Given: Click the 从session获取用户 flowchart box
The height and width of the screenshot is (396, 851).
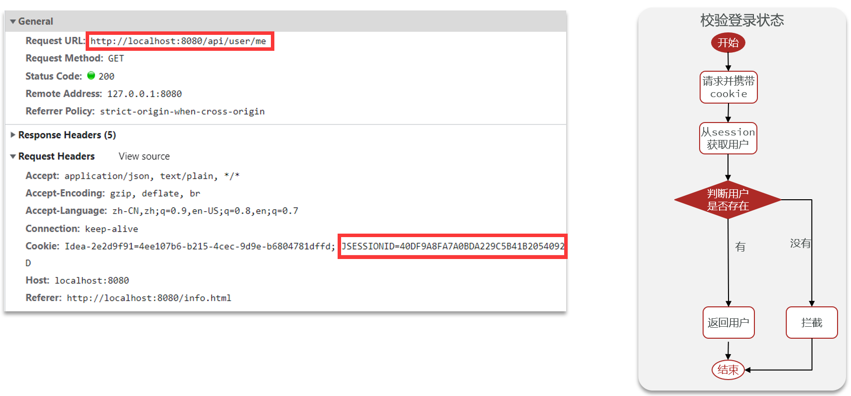Looking at the screenshot, I should coord(728,138).
